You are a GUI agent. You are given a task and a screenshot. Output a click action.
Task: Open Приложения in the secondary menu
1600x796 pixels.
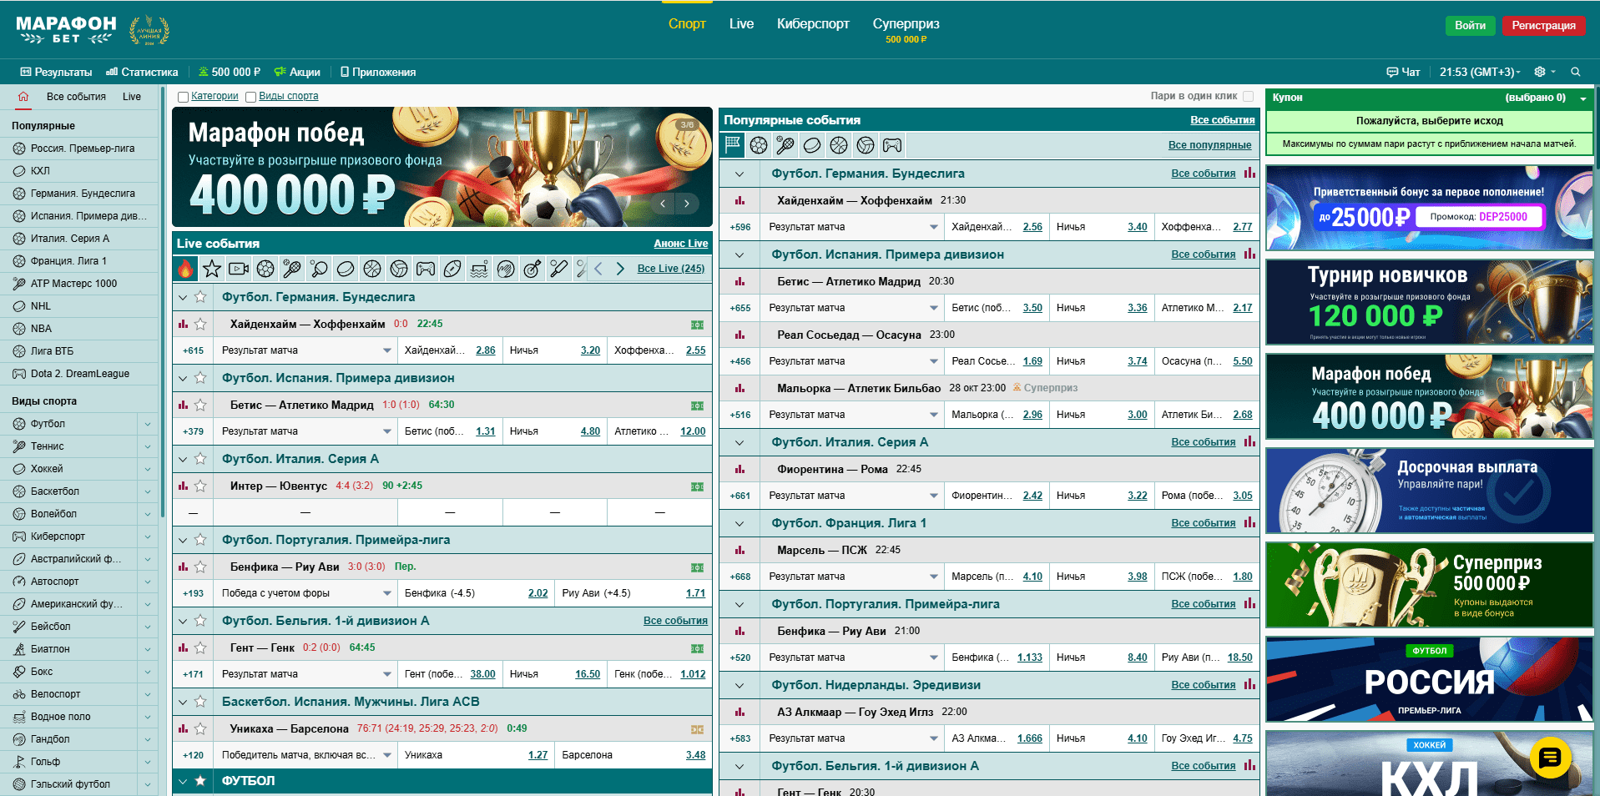[x=378, y=72]
